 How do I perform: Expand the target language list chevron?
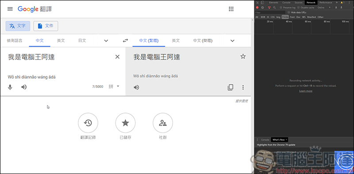click(x=232, y=41)
